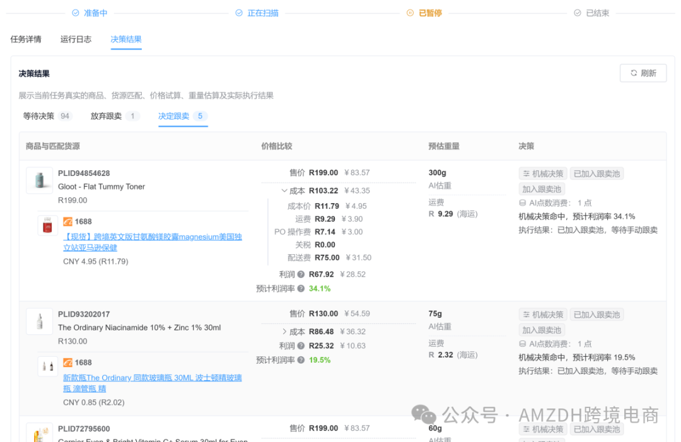681x442 pixels.
Task: Click the 关税 R0.00 cost line
Action: (315, 245)
